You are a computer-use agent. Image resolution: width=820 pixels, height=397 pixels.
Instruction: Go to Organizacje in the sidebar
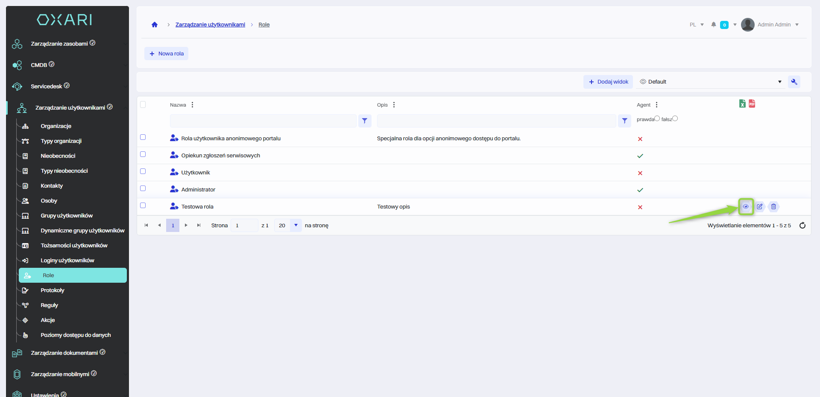click(56, 126)
